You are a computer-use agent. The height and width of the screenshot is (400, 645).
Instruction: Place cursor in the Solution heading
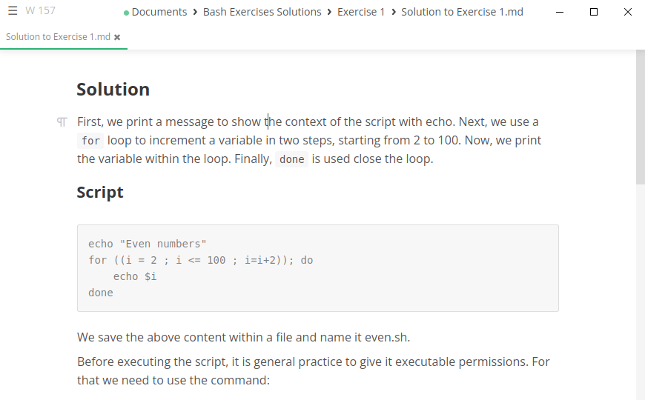pos(113,90)
